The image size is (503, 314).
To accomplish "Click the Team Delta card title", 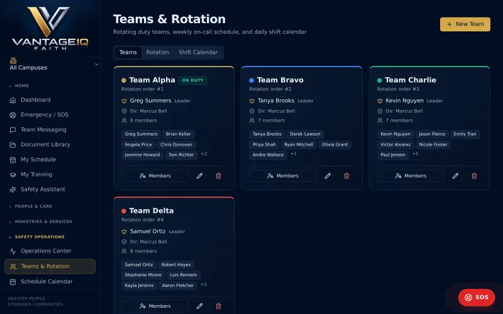I will click(x=152, y=211).
